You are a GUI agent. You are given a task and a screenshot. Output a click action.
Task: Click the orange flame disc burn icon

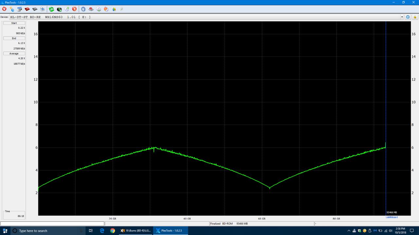tap(106, 9)
